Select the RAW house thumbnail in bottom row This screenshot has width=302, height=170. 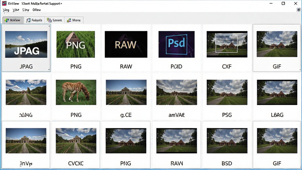[177, 141]
